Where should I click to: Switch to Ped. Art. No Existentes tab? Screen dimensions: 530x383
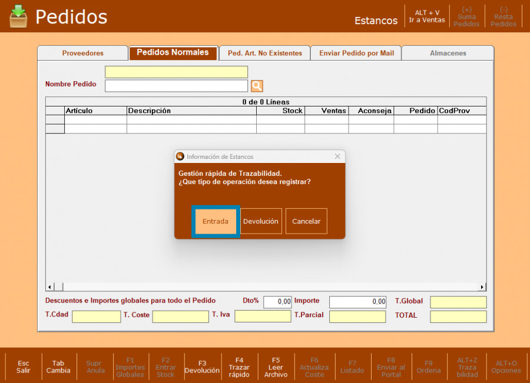click(x=264, y=53)
